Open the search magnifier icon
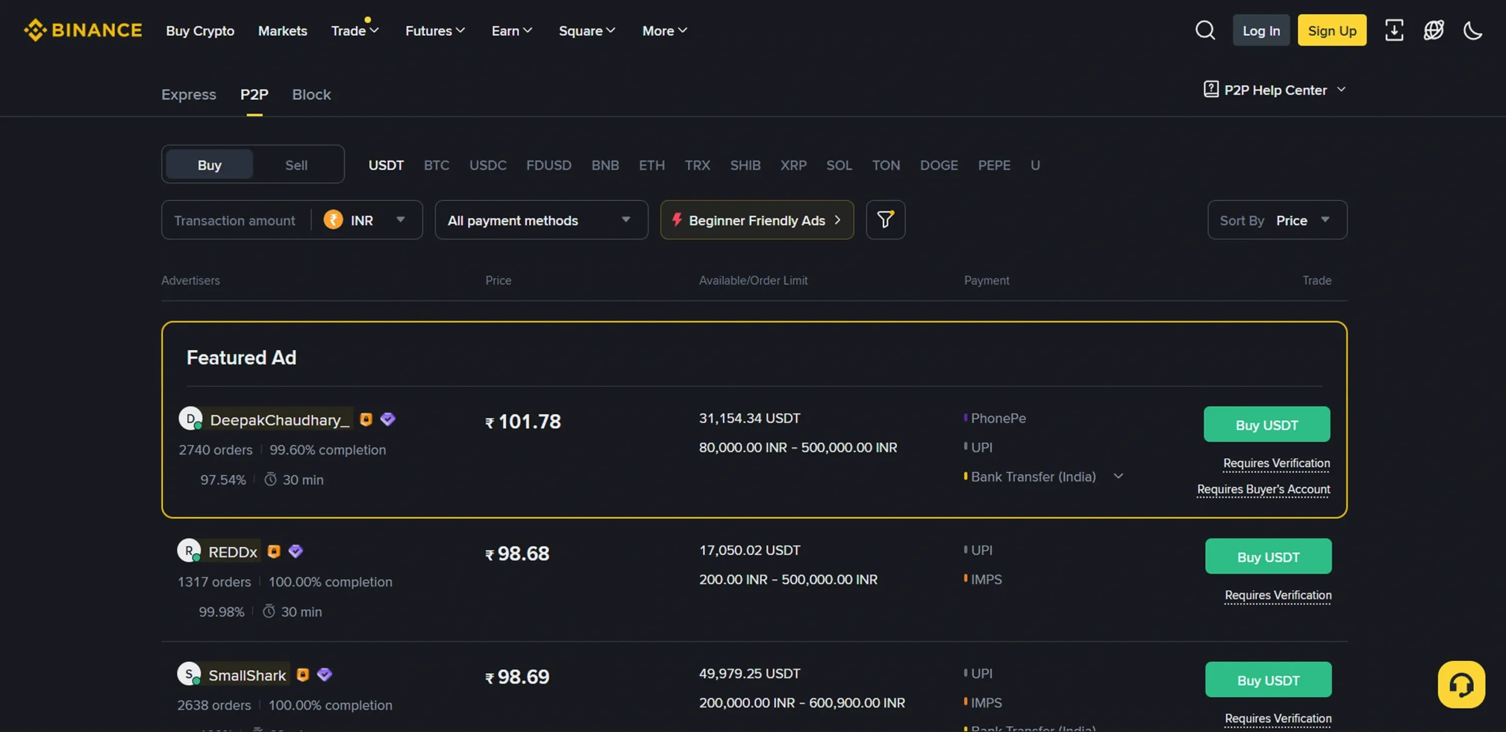The image size is (1506, 732). tap(1205, 30)
